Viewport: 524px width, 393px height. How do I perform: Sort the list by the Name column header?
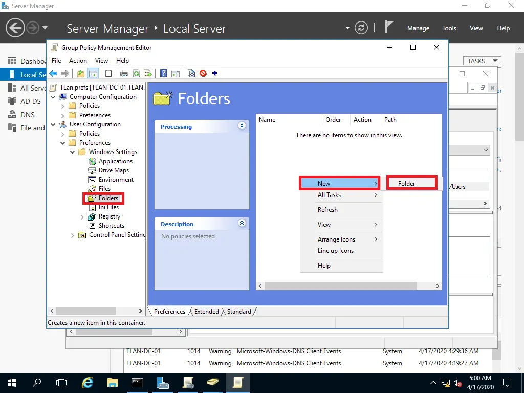(289, 120)
